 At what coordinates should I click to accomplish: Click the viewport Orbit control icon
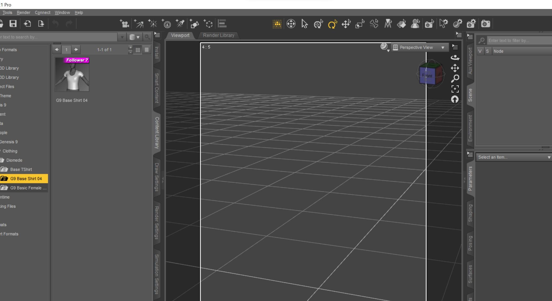pos(455,58)
